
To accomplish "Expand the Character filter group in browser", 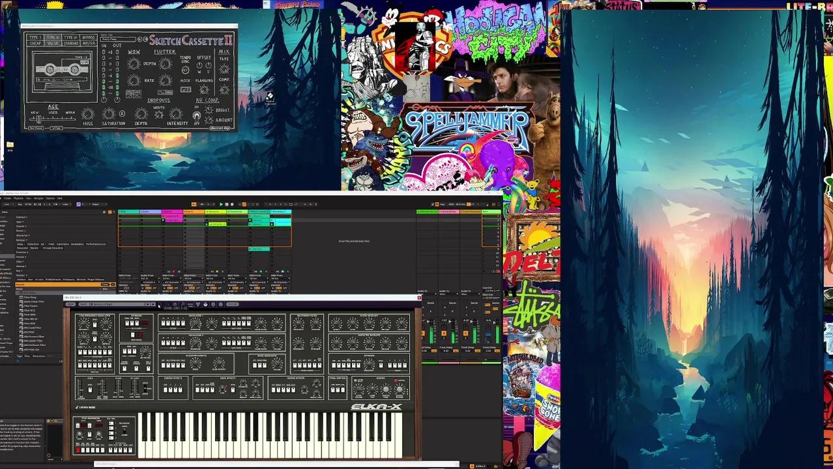I will point(23,236).
